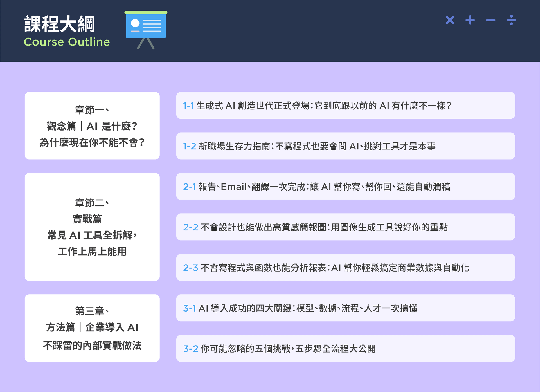Select the 第三章 方法篇 chapter card
This screenshot has width=540, height=392.
click(92, 328)
